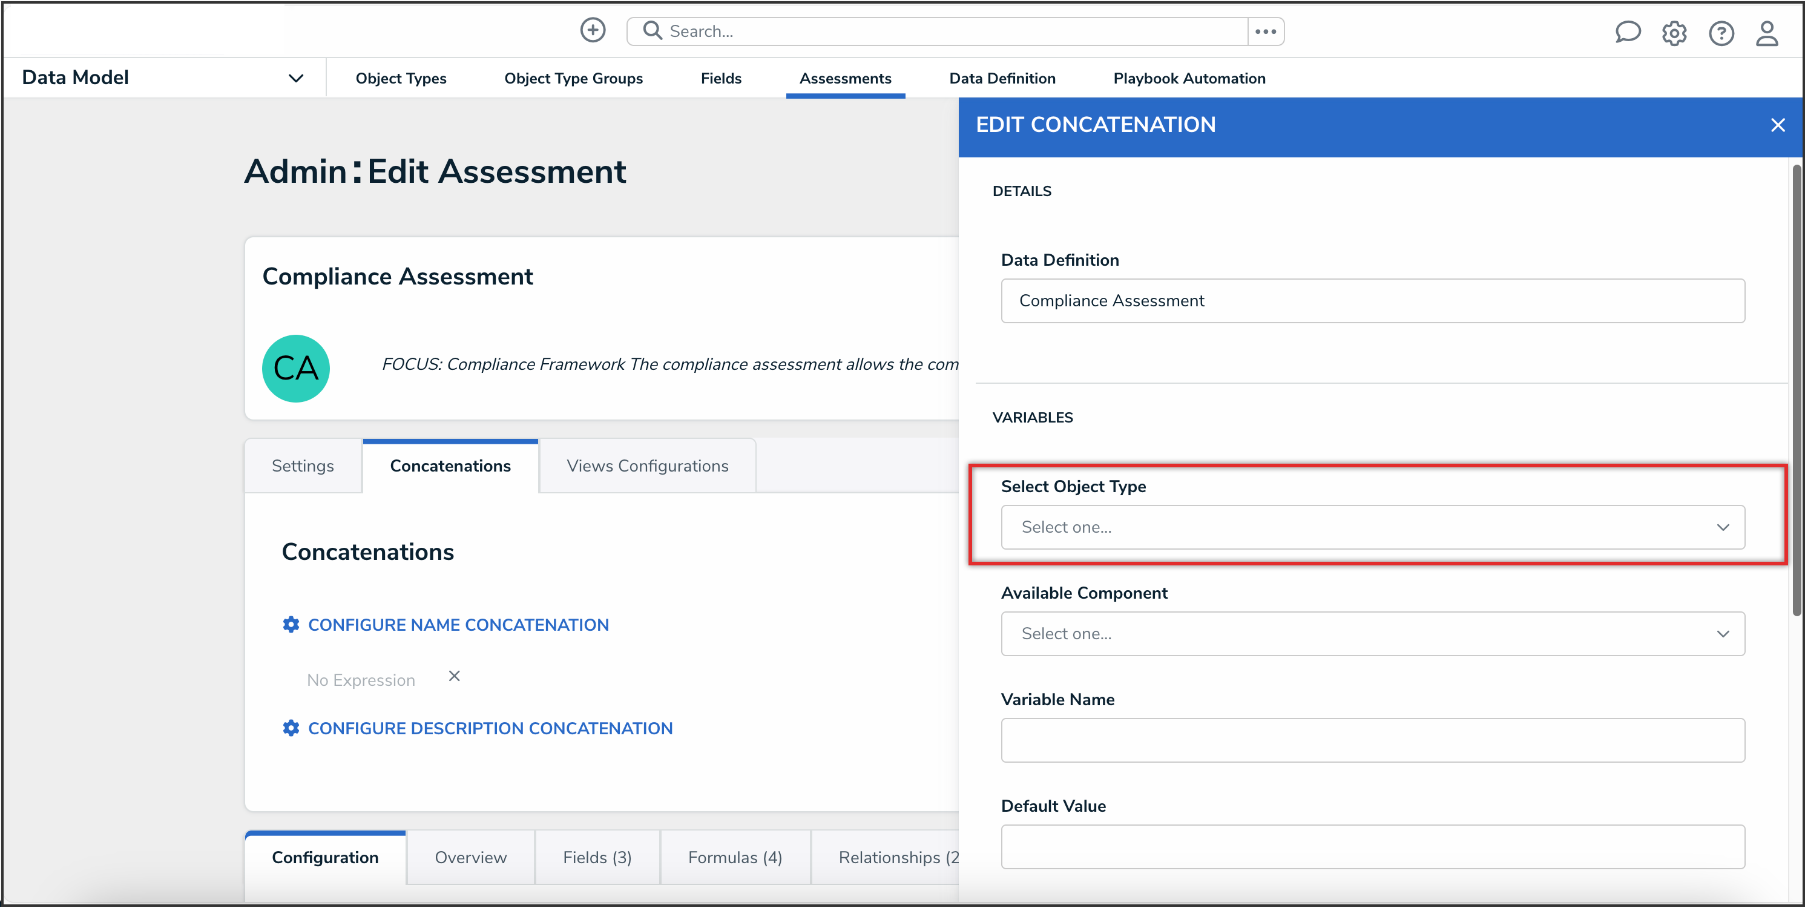This screenshot has width=1805, height=908.
Task: Click Configure Description Concatenation link
Action: (x=490, y=728)
